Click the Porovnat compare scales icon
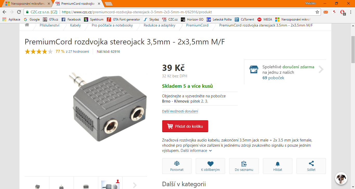The height and width of the screenshot is (189, 355). (177, 164)
